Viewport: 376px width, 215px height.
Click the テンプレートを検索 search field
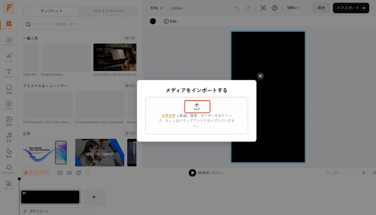pyautogui.click(x=80, y=24)
